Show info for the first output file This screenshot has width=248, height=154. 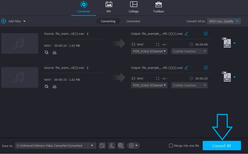point(206,34)
